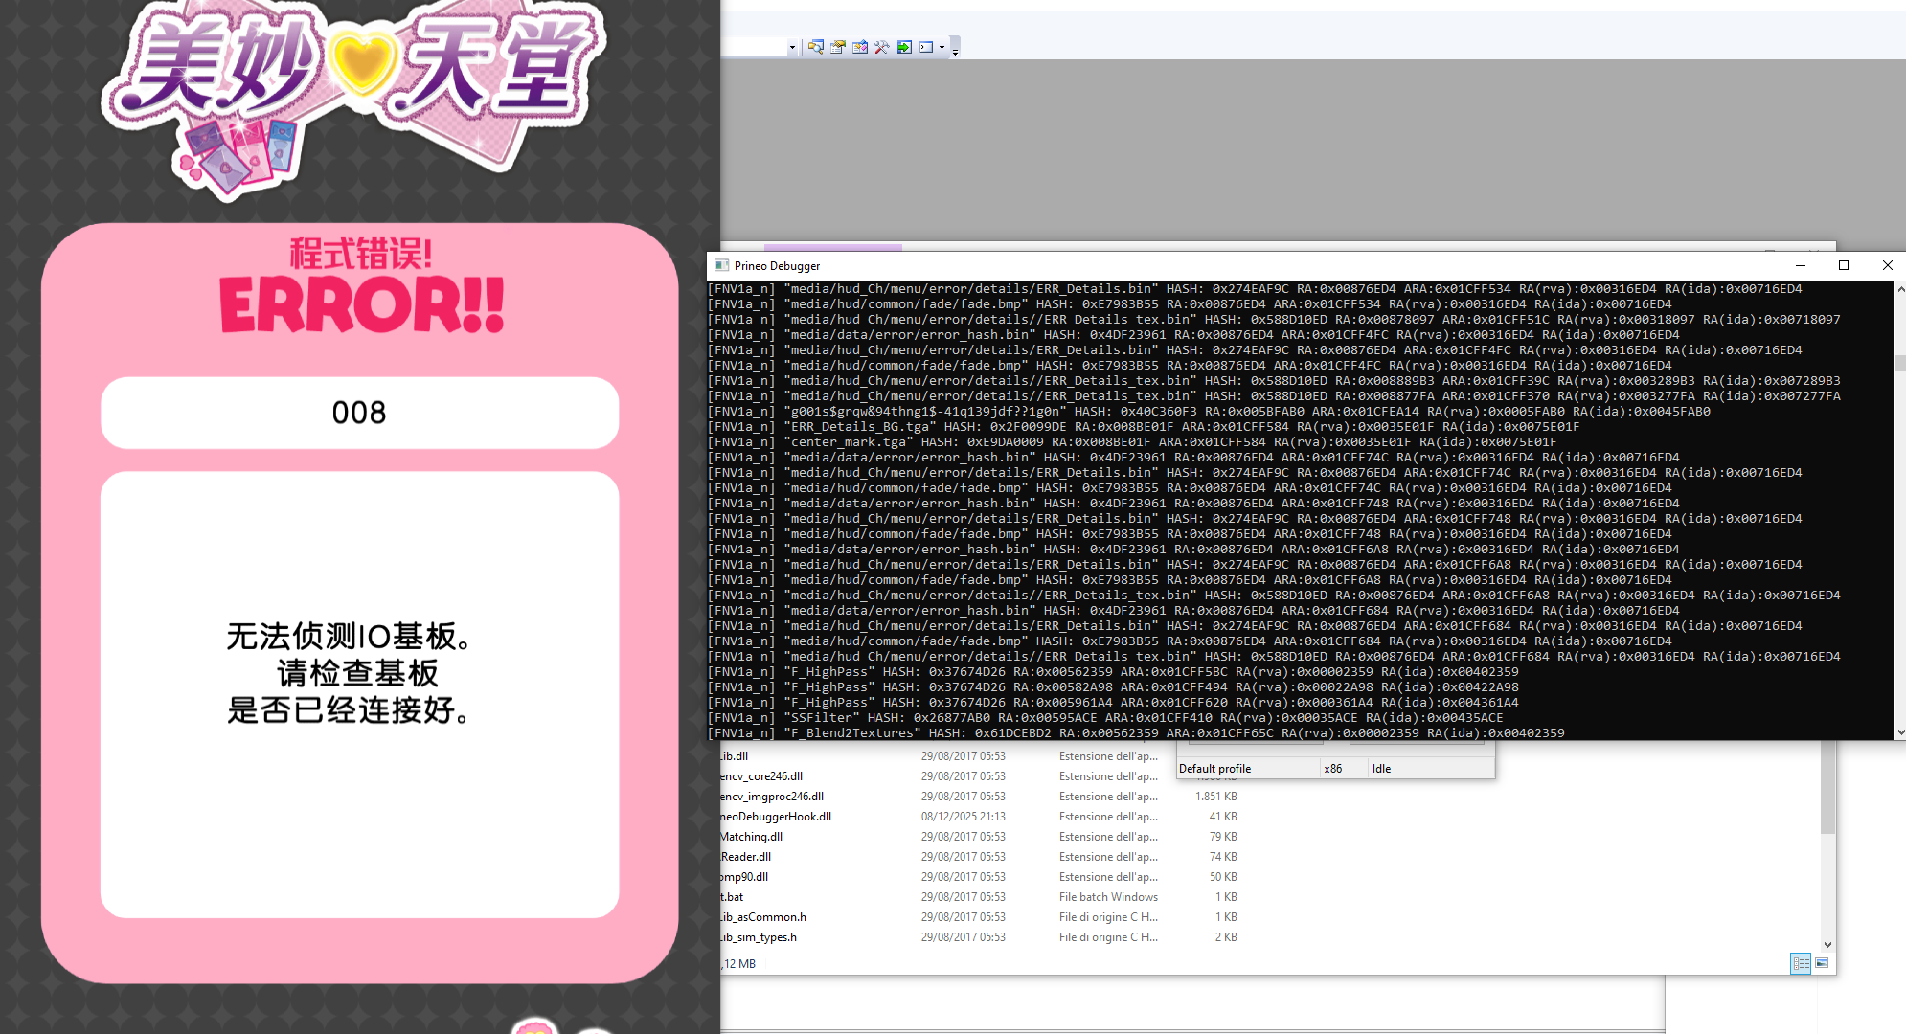The height and width of the screenshot is (1034, 1906).
Task: Click the Find in Files toolbar icon
Action: tap(815, 47)
